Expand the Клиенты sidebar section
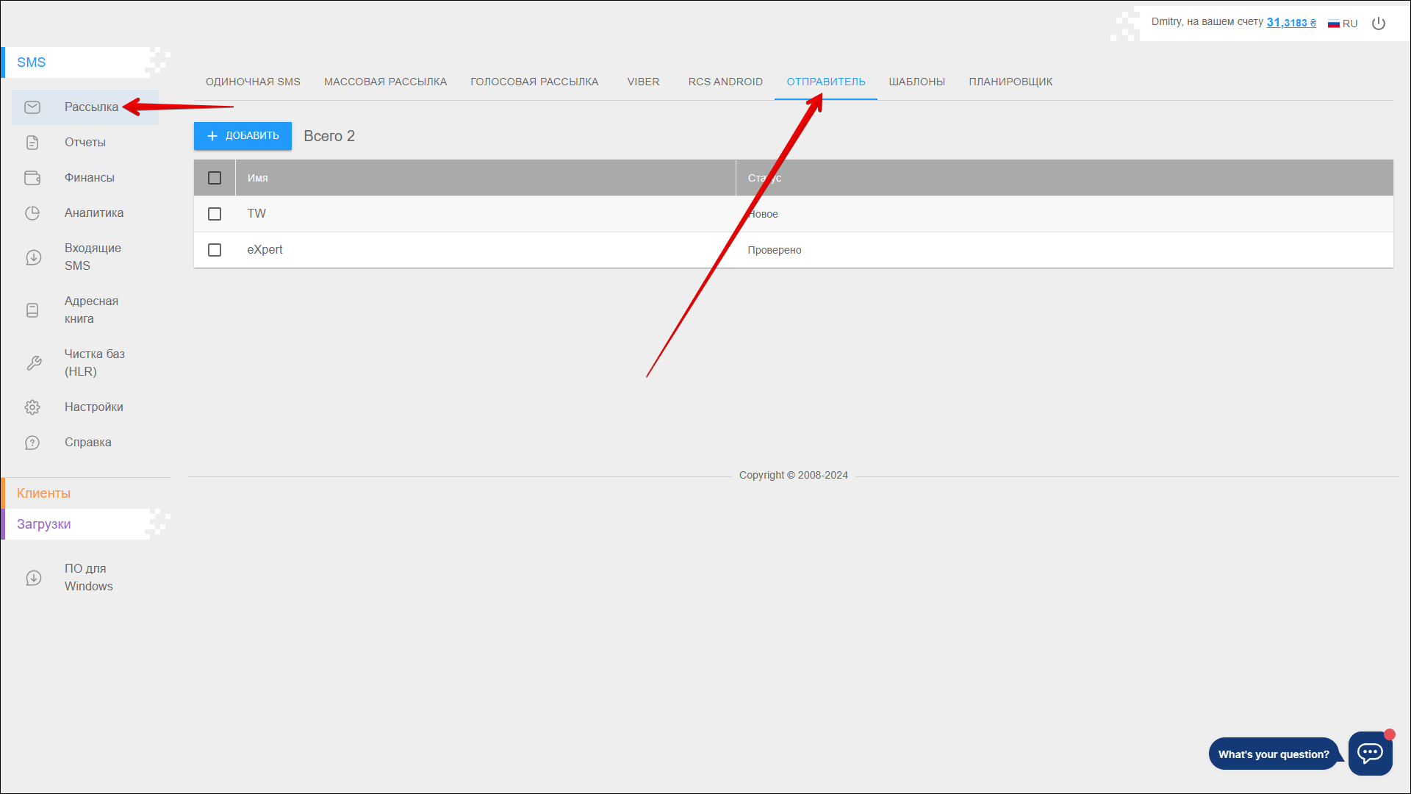This screenshot has width=1411, height=794. [44, 493]
